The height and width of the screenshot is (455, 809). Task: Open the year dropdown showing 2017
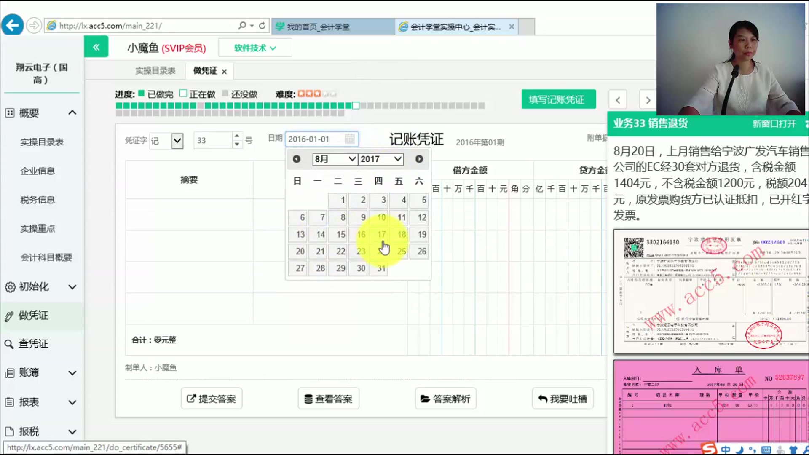pyautogui.click(x=380, y=159)
